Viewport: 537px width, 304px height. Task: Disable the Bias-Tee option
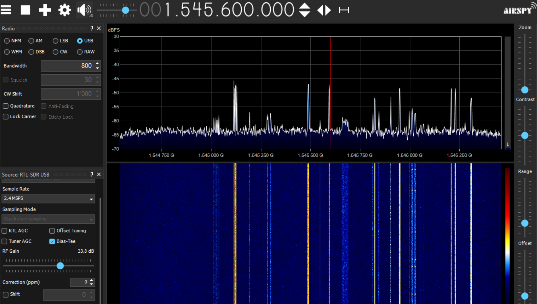pos(52,241)
